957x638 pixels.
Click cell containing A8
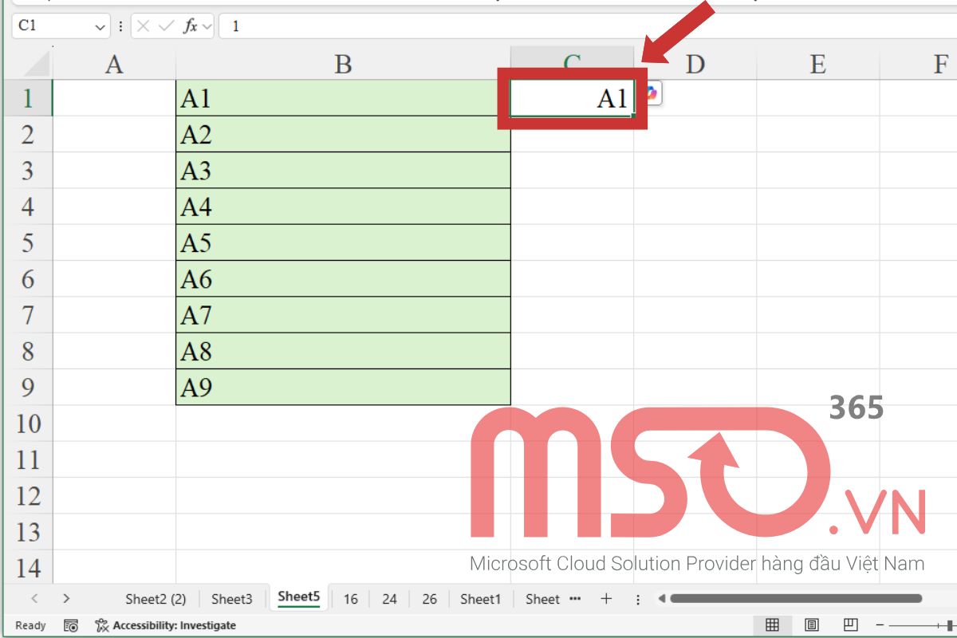[x=343, y=351]
